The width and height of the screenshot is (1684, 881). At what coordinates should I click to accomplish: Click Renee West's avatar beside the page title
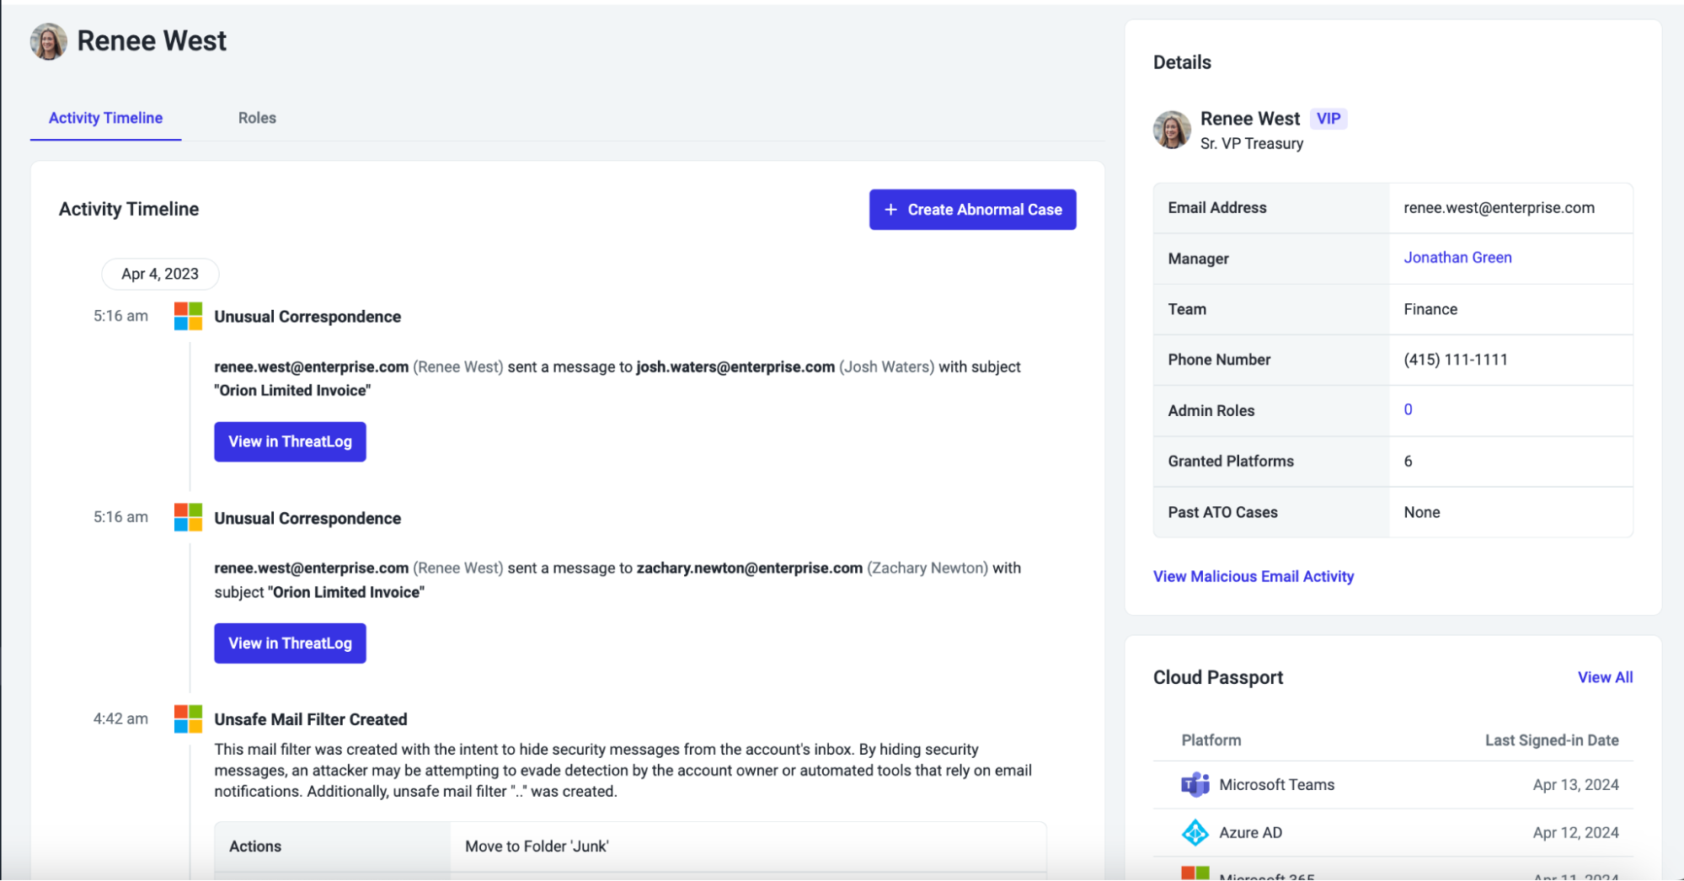click(x=49, y=41)
